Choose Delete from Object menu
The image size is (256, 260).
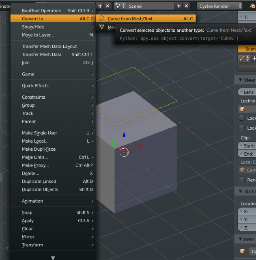tap(53, 173)
